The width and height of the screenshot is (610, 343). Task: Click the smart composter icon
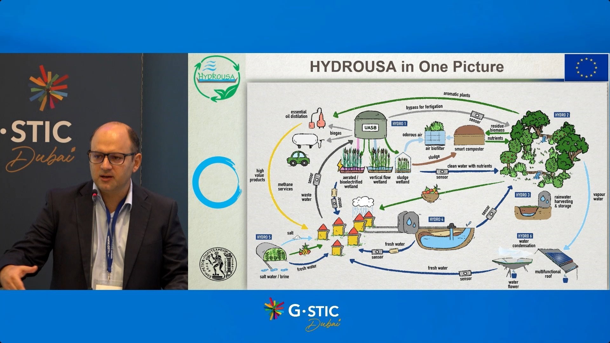469,136
